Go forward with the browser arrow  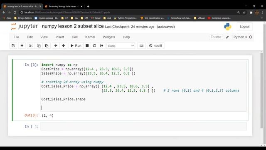click(x=9, y=12)
